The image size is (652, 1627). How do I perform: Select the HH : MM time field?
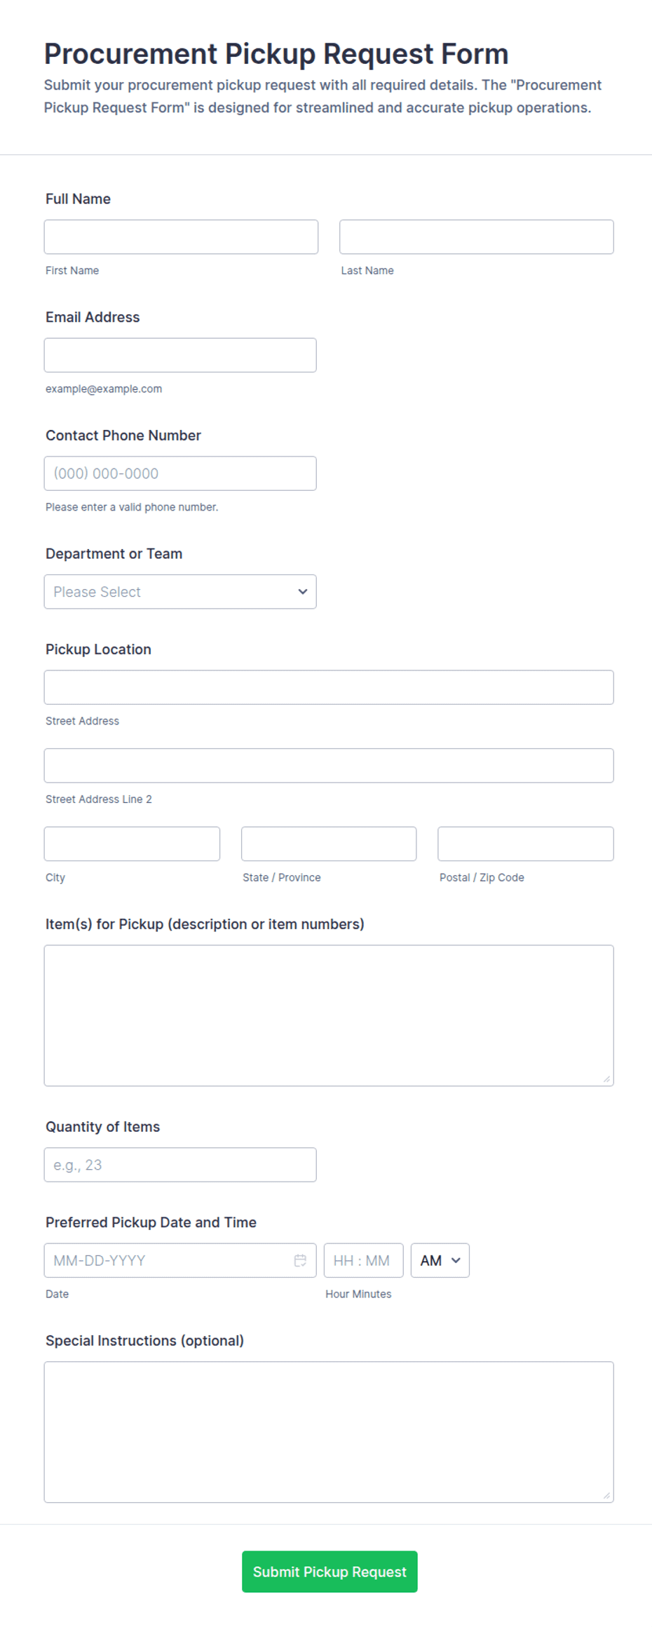[363, 1260]
